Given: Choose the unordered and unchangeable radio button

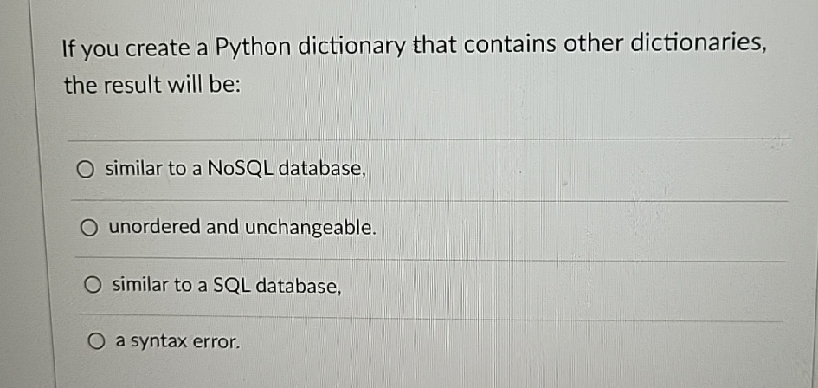Looking at the screenshot, I should 89,228.
